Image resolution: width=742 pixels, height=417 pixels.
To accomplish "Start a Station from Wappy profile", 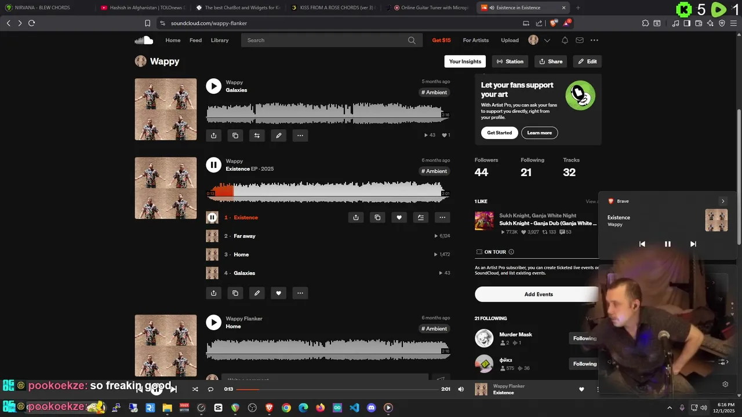I will tap(510, 61).
